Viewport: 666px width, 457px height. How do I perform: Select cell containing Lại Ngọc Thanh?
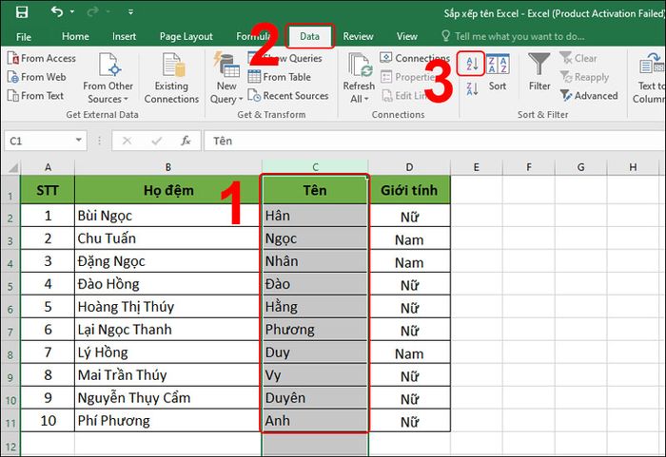tap(168, 330)
